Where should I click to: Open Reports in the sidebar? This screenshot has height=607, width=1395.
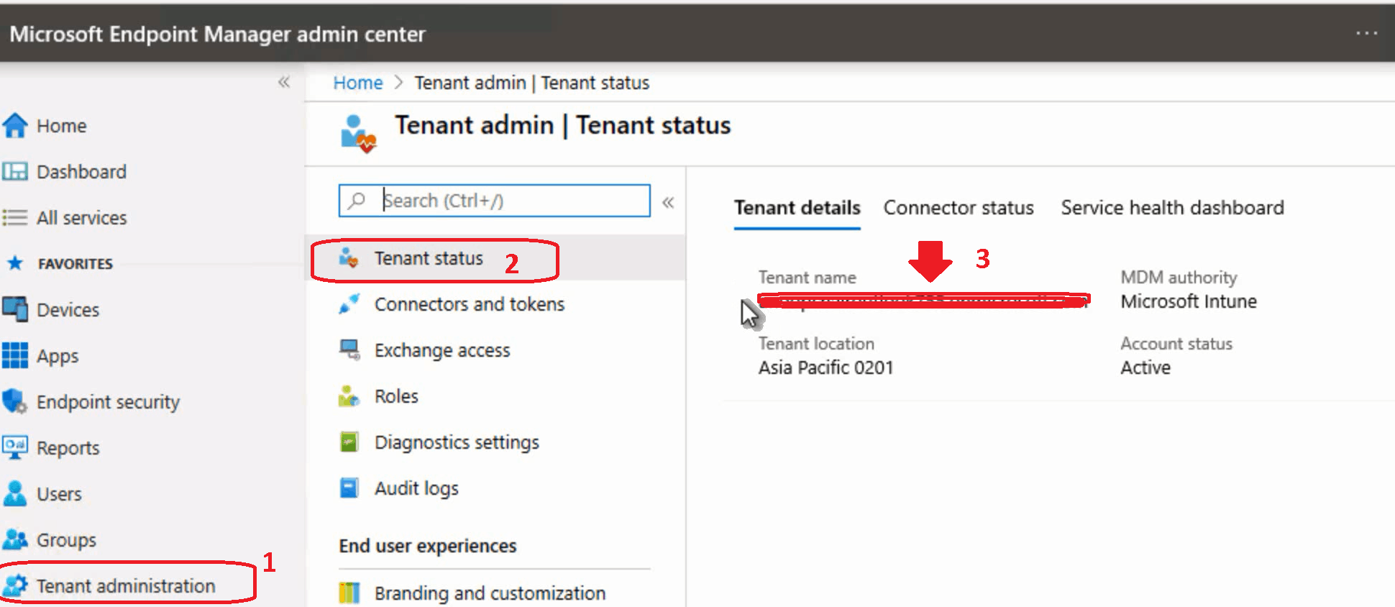[x=68, y=449]
